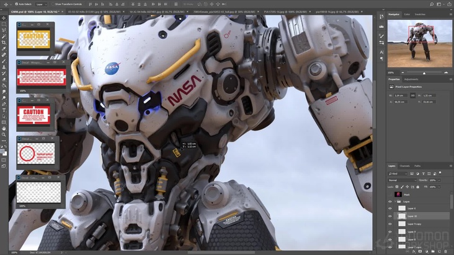Viewport: 454px width, 255px height.
Task: Toggle visibility of Layer 6
Action: pos(390,208)
